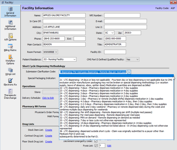Click the address Line 2 field
Viewport: 177px width, 150px height.
126,27
